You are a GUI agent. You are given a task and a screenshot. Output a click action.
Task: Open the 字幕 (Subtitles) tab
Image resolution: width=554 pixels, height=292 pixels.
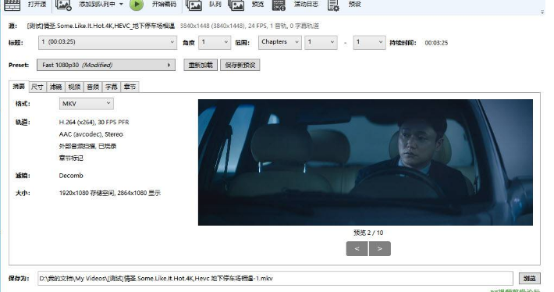112,87
